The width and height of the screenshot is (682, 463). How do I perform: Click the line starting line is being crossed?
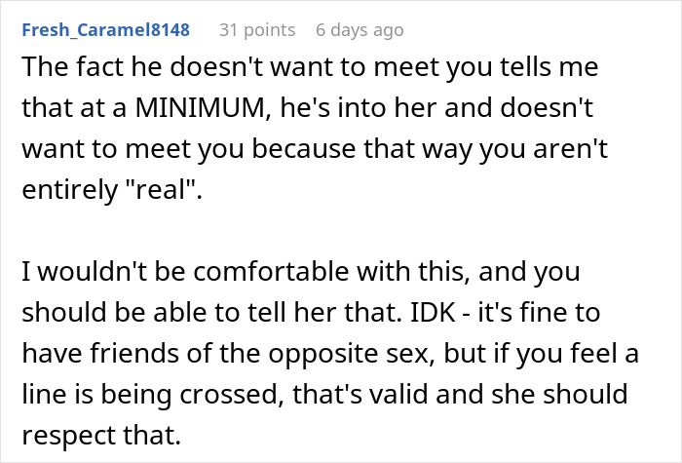[x=324, y=394]
